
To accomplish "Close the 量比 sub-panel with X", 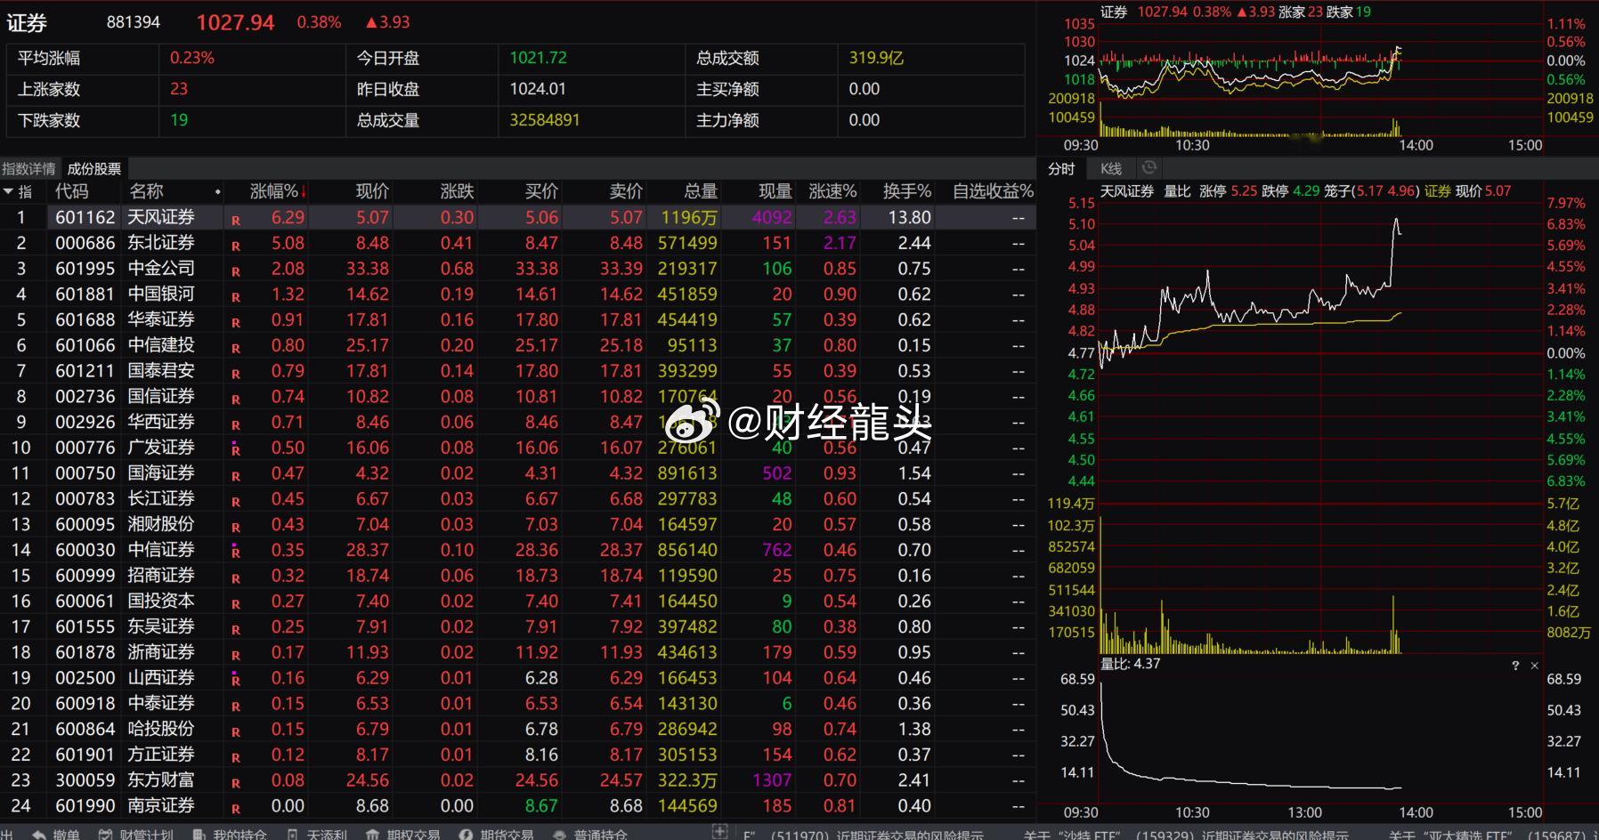I will 1534,666.
